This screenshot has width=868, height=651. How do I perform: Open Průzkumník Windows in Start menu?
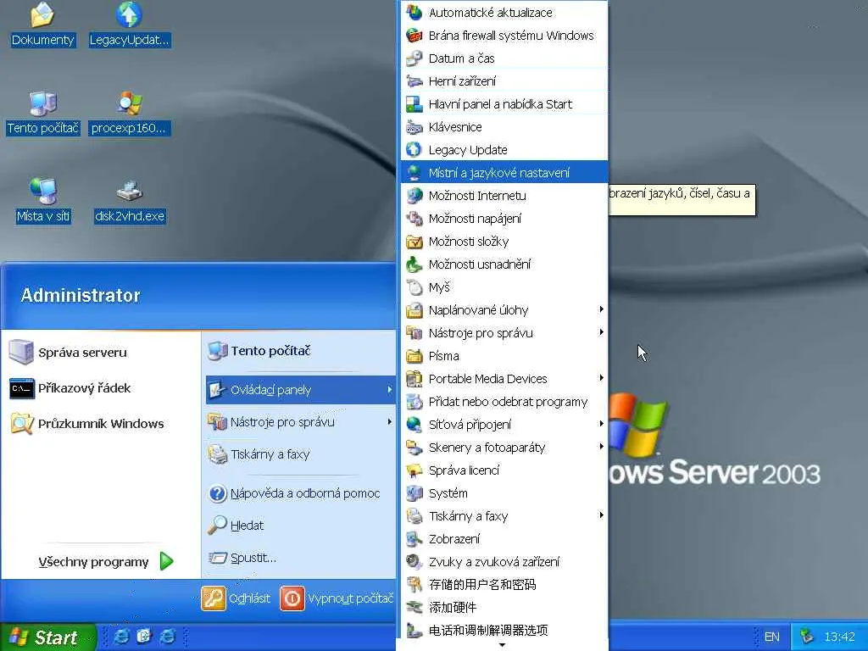(x=87, y=424)
